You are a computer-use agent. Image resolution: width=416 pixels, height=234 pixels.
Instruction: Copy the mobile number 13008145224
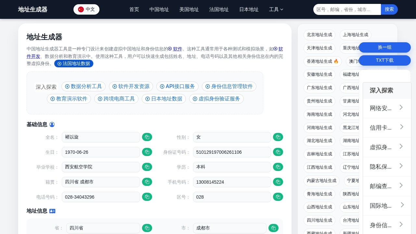click(x=278, y=182)
